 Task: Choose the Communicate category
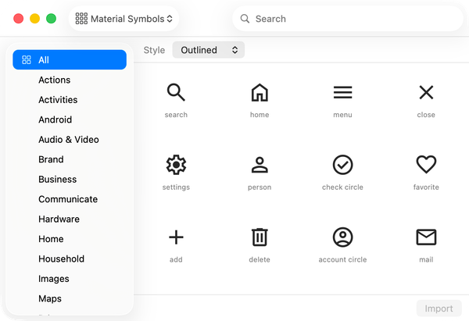[x=70, y=199]
